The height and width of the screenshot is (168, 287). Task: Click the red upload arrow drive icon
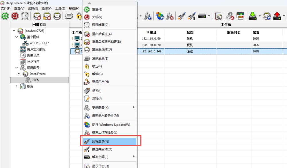pos(277,16)
